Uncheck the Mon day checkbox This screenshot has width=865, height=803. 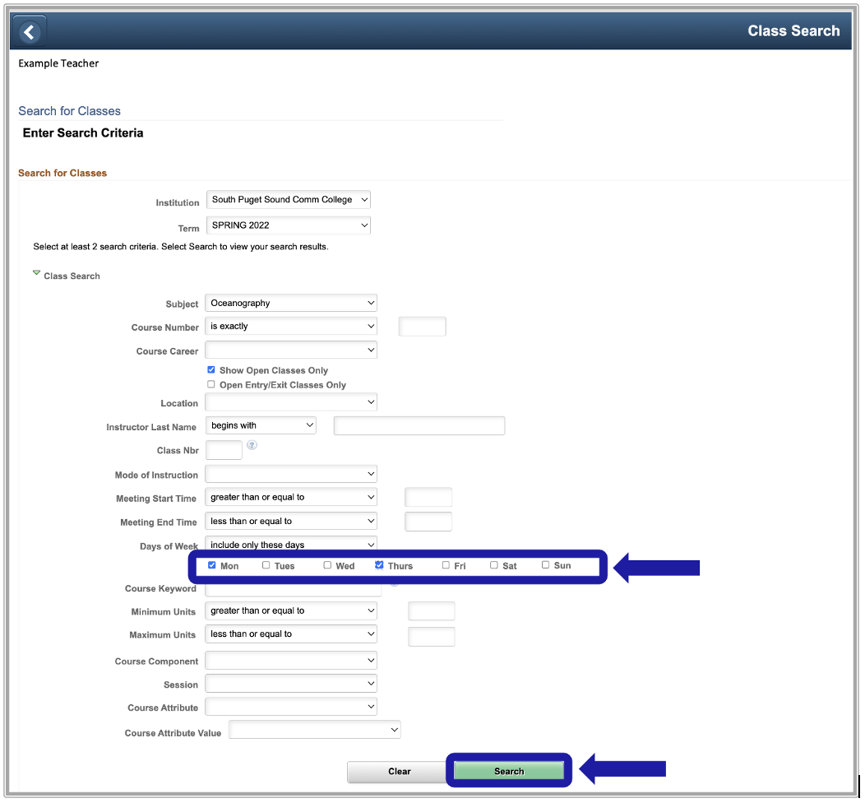[x=212, y=565]
